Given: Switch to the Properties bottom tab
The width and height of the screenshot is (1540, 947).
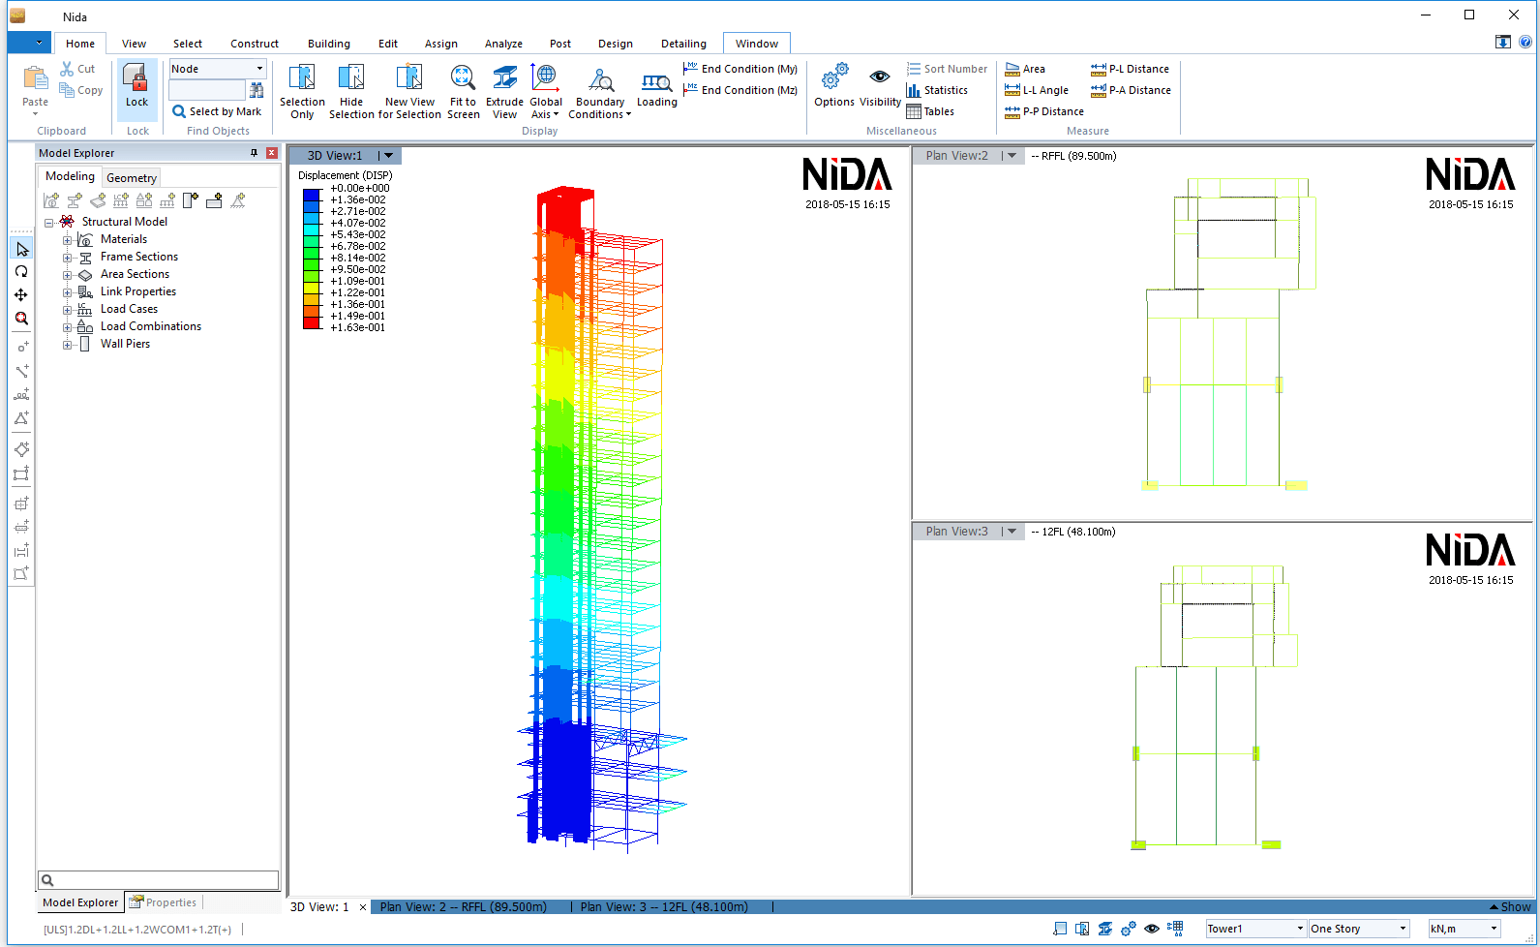Looking at the screenshot, I should click(x=163, y=902).
